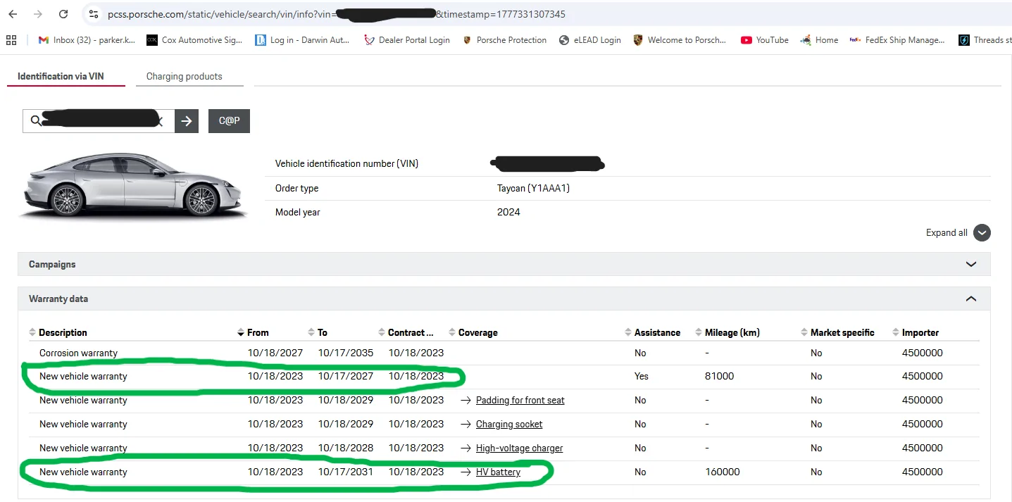Open HV battery coverage link
Screen dimensions: 1012x502
pyautogui.click(x=498, y=472)
